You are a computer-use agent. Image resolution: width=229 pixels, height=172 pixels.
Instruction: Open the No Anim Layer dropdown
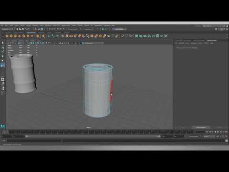point(208,136)
